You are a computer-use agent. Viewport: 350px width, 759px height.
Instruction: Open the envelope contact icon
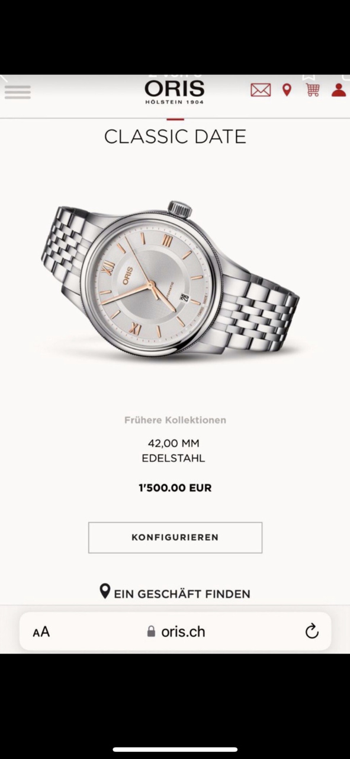(261, 90)
